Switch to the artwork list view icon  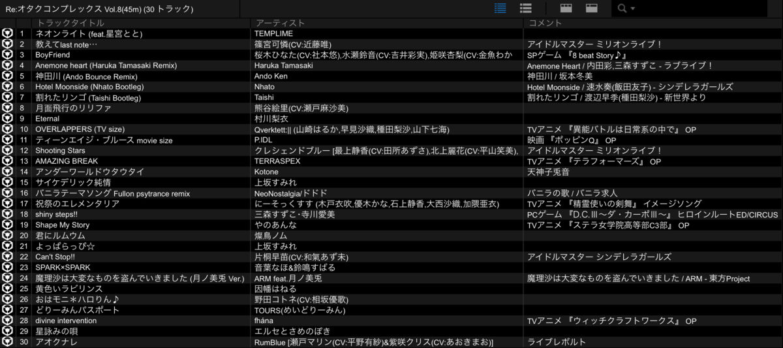tap(525, 8)
